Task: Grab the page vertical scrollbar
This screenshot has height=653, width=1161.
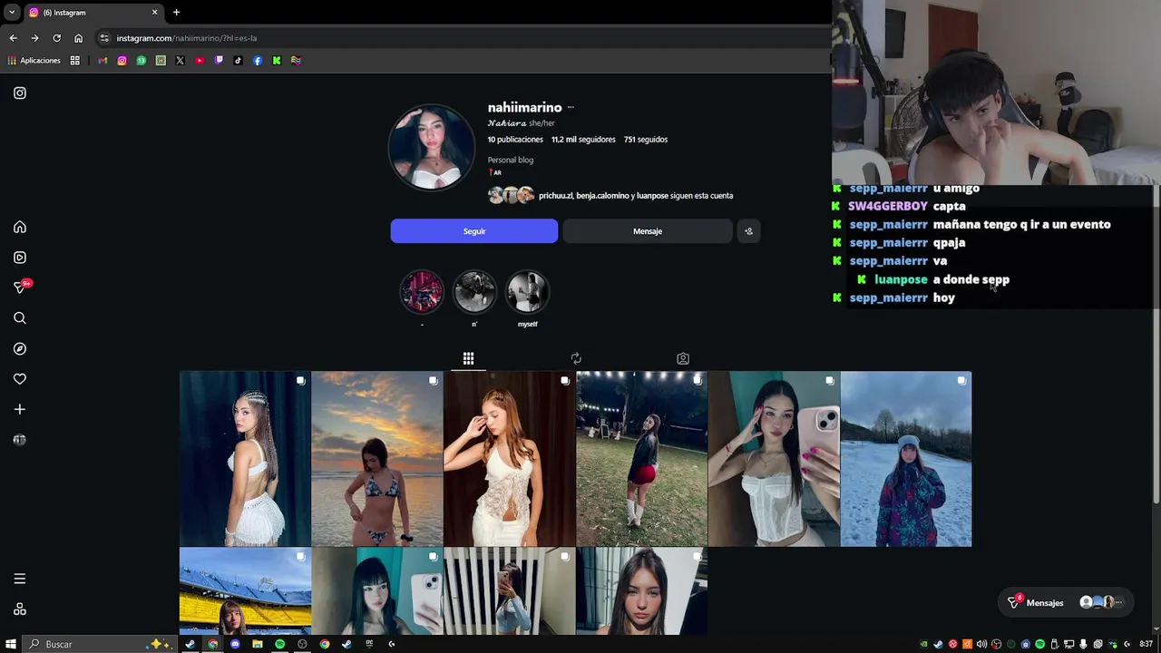Action: click(1156, 345)
